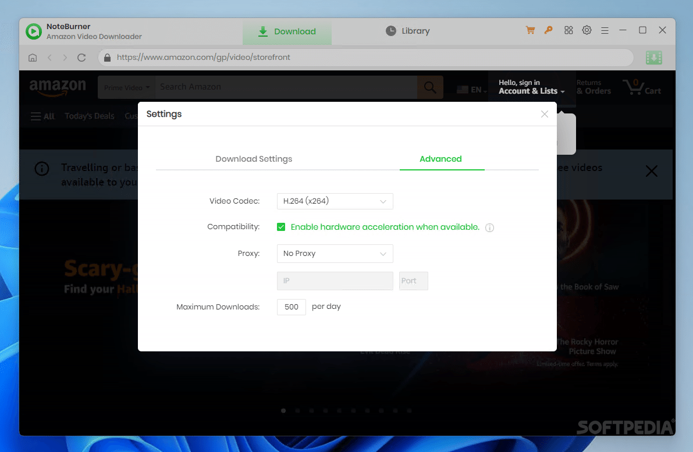Open Prime Video search category dropdown

click(126, 87)
